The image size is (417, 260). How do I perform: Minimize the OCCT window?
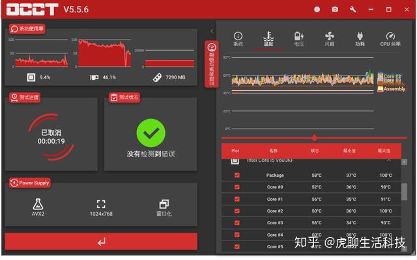[371, 10]
